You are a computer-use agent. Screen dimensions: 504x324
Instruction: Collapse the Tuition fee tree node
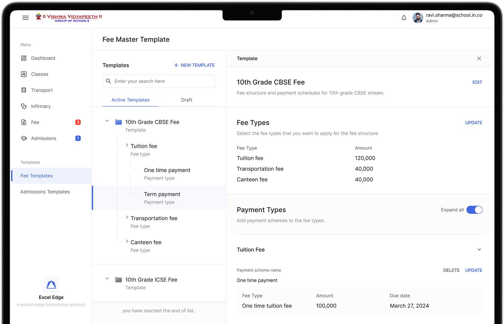pos(127,145)
